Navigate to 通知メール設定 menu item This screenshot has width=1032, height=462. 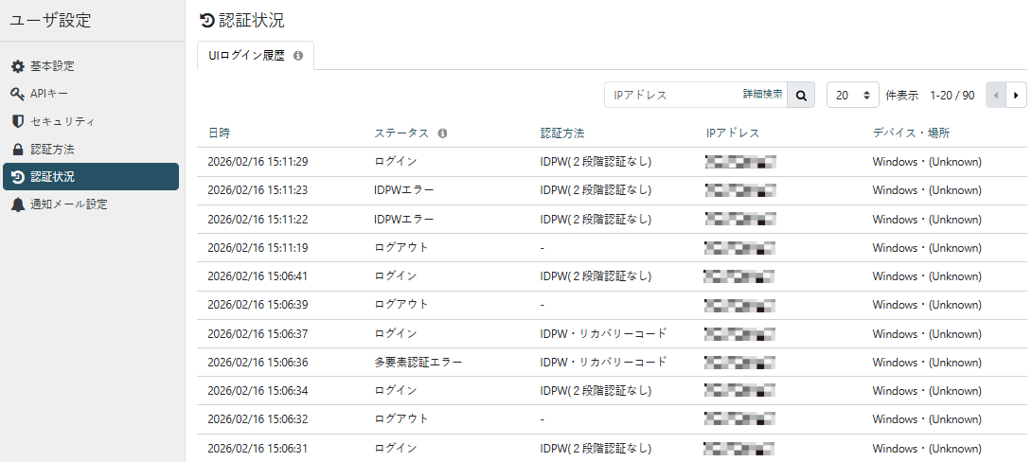click(68, 204)
